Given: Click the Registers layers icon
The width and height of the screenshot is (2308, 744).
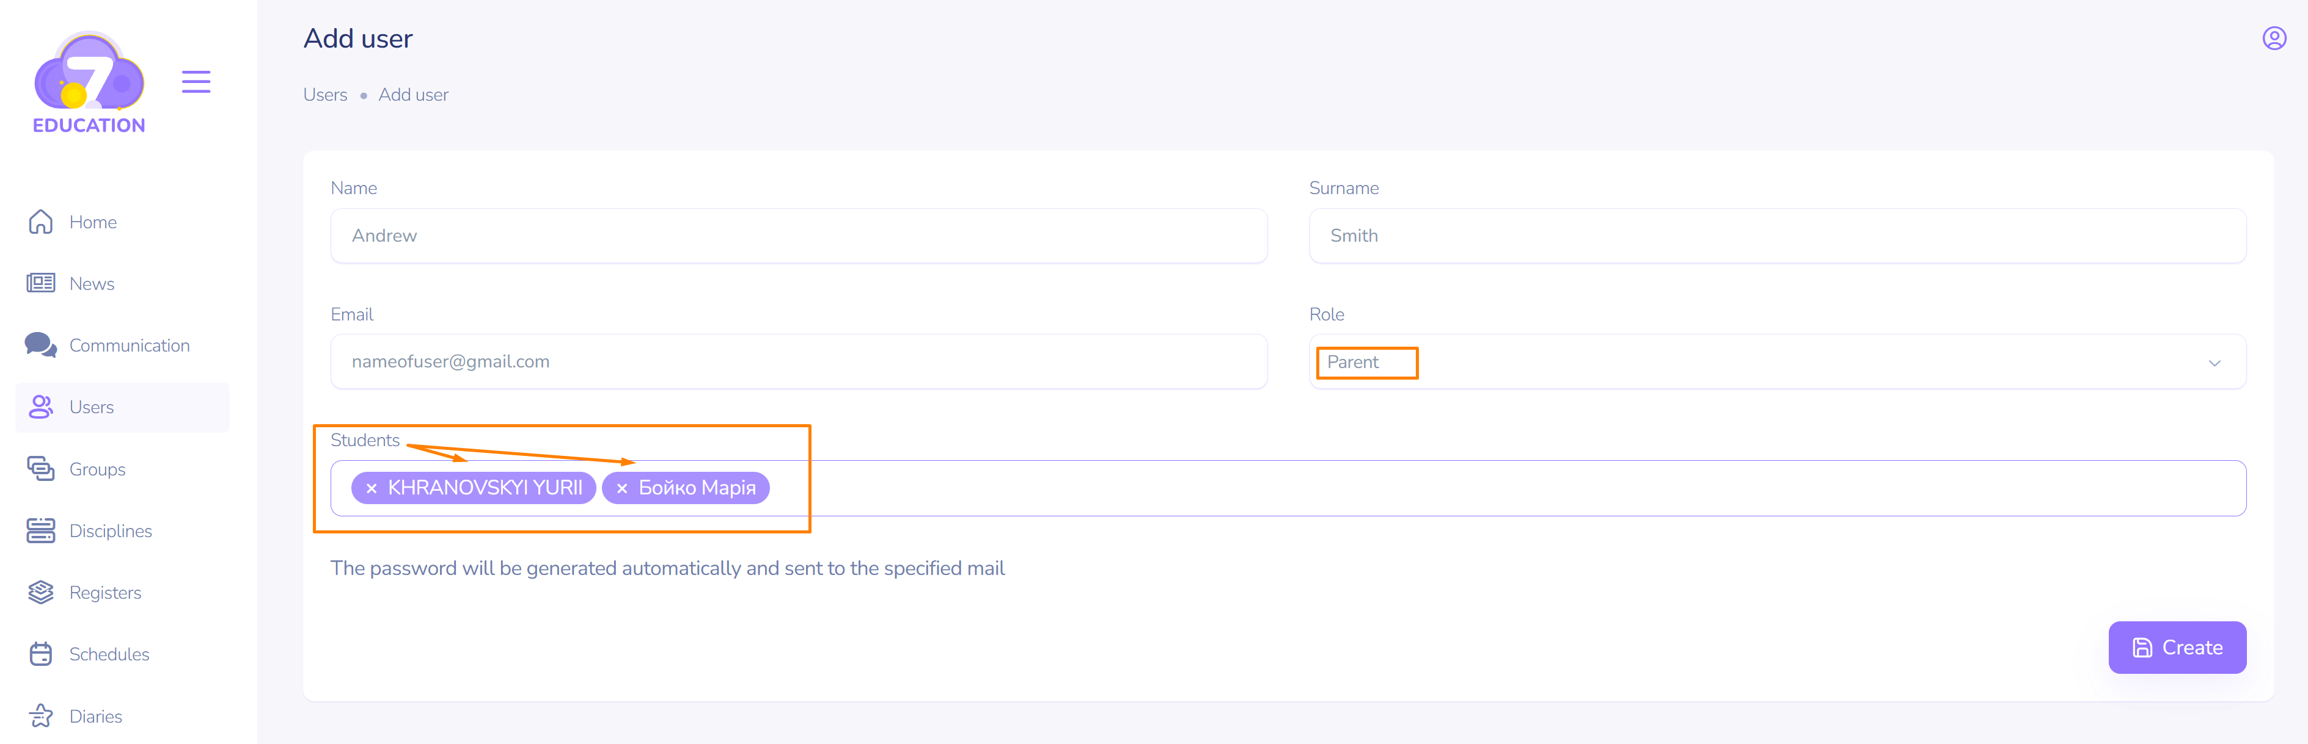Looking at the screenshot, I should click(40, 593).
